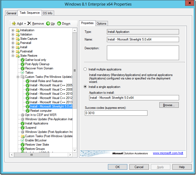Click the green Down arrow icon

click(59, 23)
